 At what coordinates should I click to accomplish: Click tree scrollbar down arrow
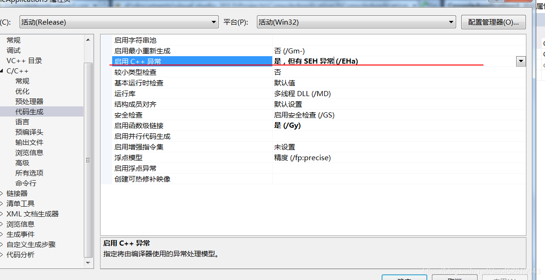coord(88,263)
